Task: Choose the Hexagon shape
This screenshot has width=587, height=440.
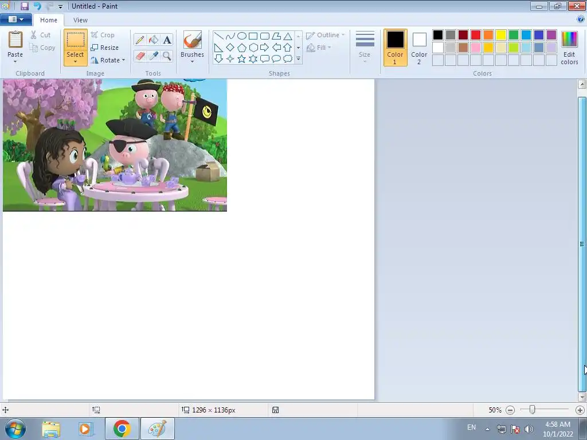Action: (253, 48)
